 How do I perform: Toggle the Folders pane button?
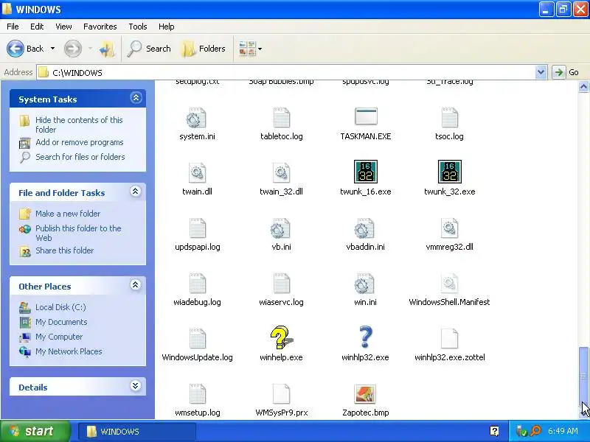pos(204,49)
